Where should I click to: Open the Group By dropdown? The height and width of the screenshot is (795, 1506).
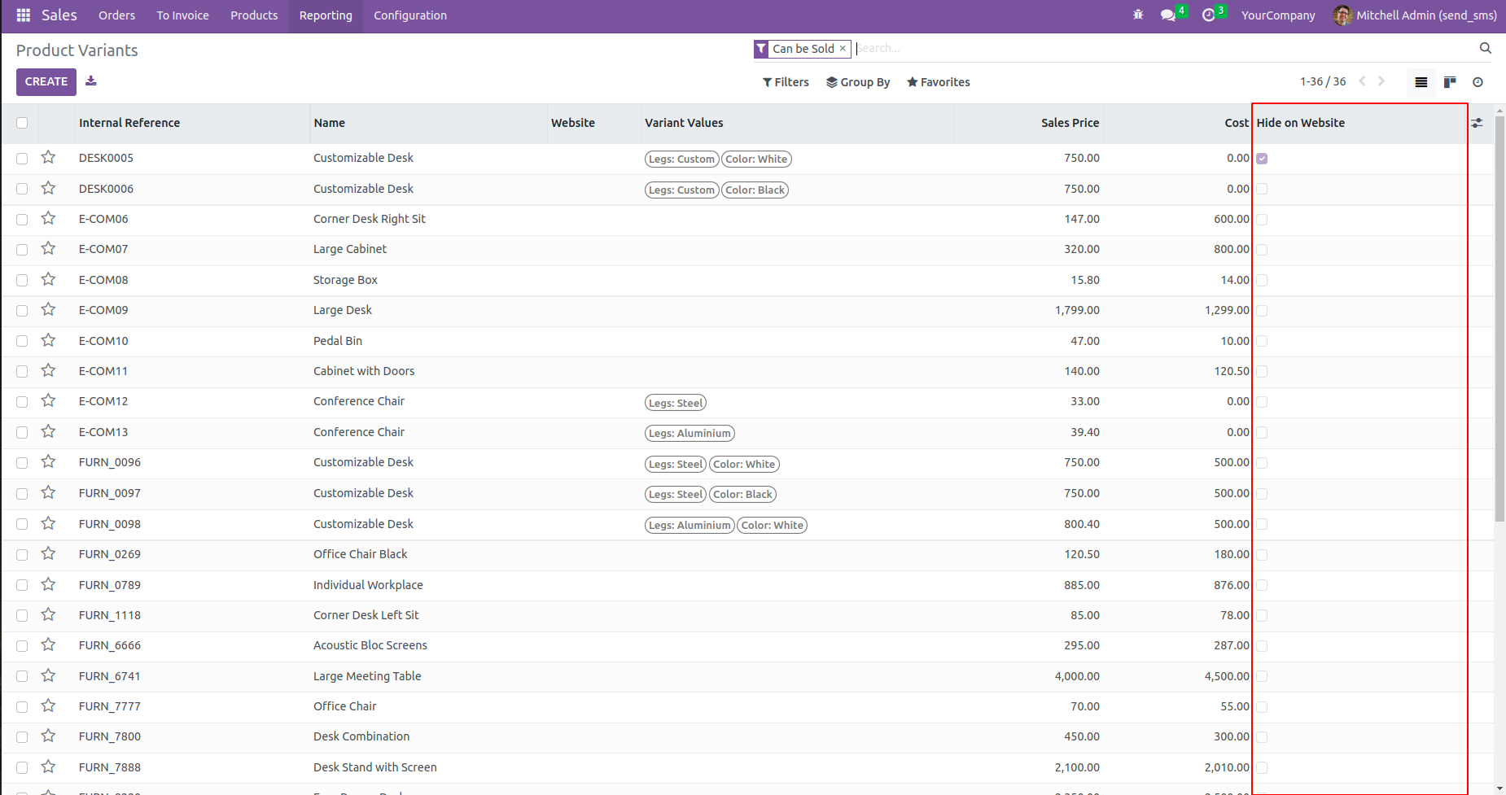858,82
